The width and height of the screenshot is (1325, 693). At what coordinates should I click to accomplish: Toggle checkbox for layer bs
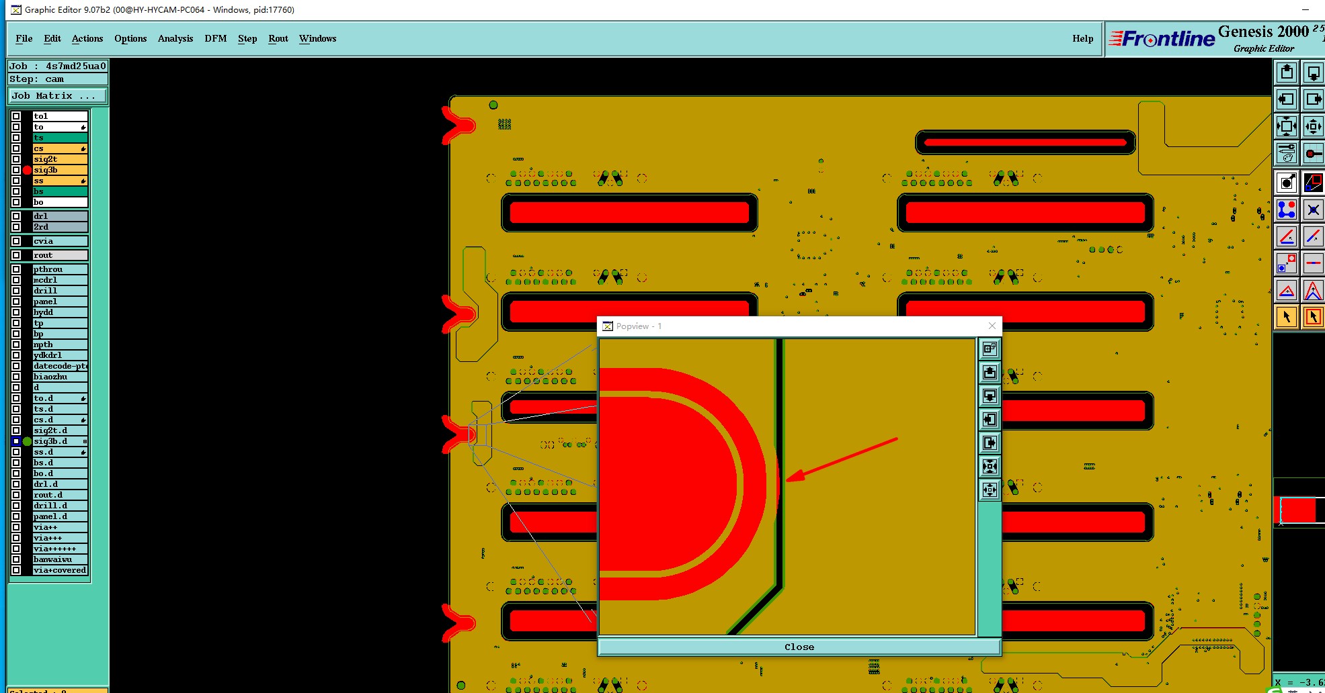point(16,191)
